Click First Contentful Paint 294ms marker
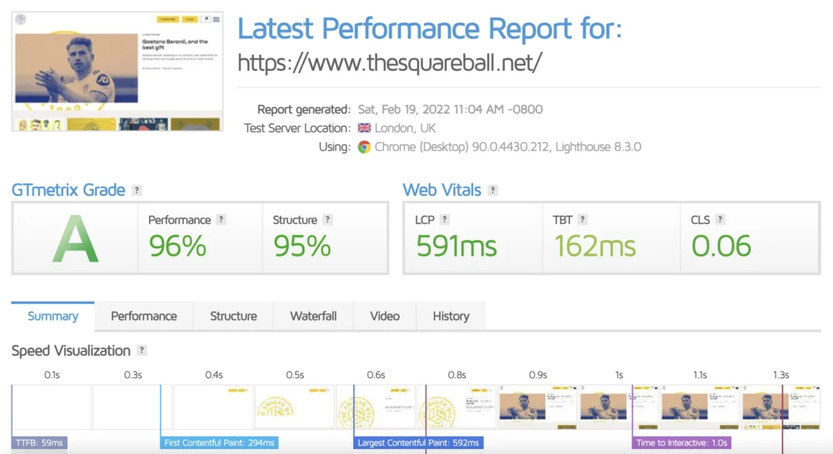 tap(220, 443)
